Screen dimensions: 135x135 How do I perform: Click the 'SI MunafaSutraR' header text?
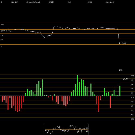coord(33,2)
